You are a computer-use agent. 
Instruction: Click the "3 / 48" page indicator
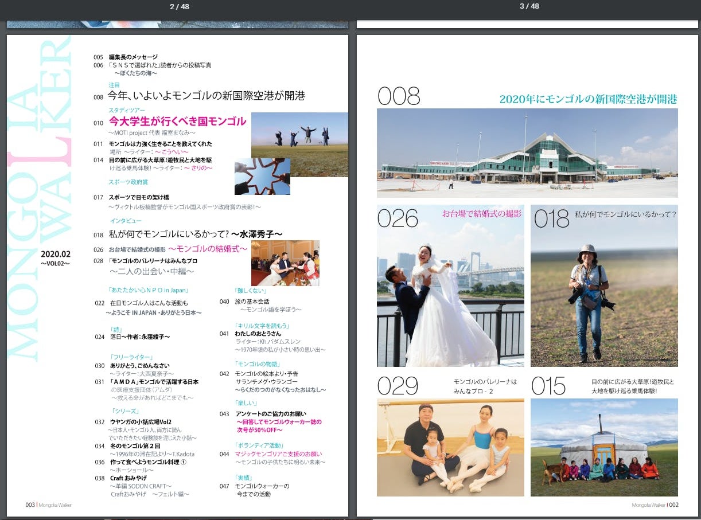tap(529, 6)
